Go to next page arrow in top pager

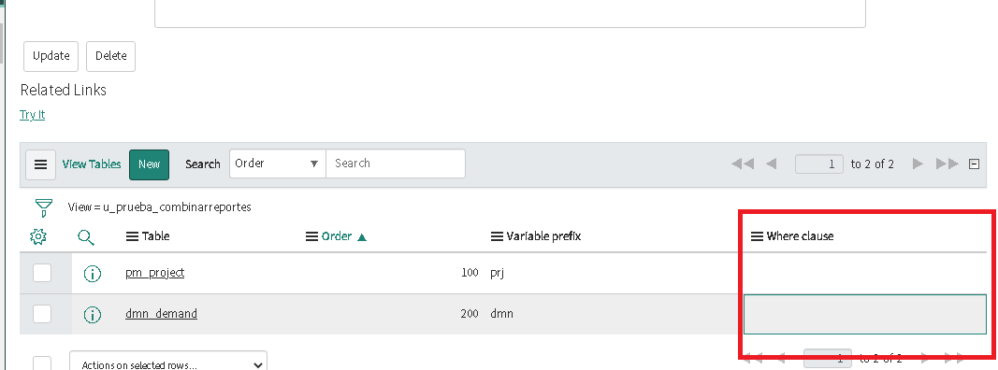[918, 164]
